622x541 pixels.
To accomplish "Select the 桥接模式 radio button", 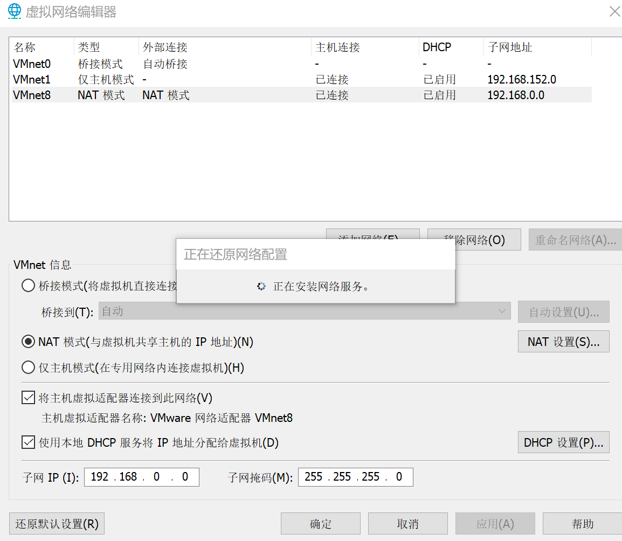I will (28, 286).
